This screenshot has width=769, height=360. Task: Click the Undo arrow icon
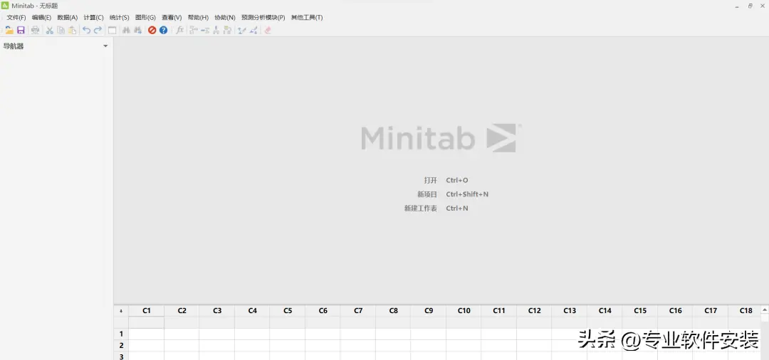86,30
